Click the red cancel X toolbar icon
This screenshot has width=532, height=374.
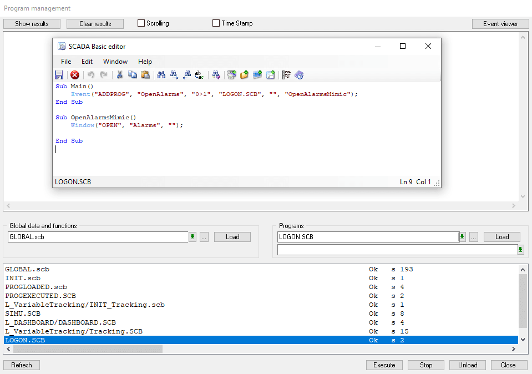74,75
